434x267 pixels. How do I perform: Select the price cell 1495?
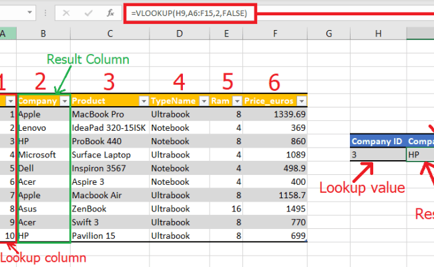click(275, 209)
